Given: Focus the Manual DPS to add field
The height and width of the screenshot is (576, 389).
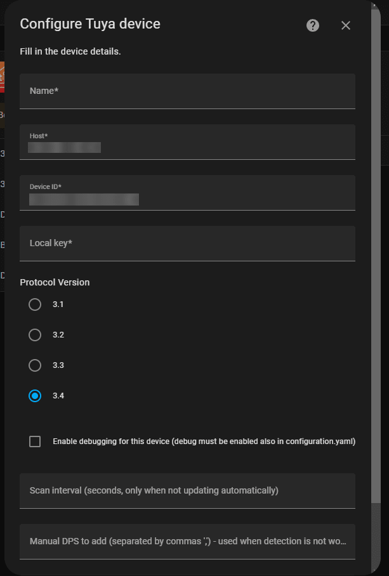Looking at the screenshot, I should pyautogui.click(x=187, y=541).
